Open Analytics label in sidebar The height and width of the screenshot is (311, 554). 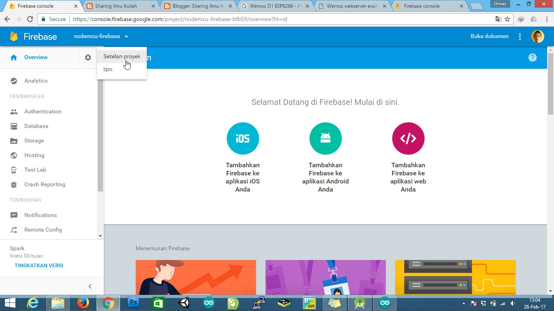point(36,81)
